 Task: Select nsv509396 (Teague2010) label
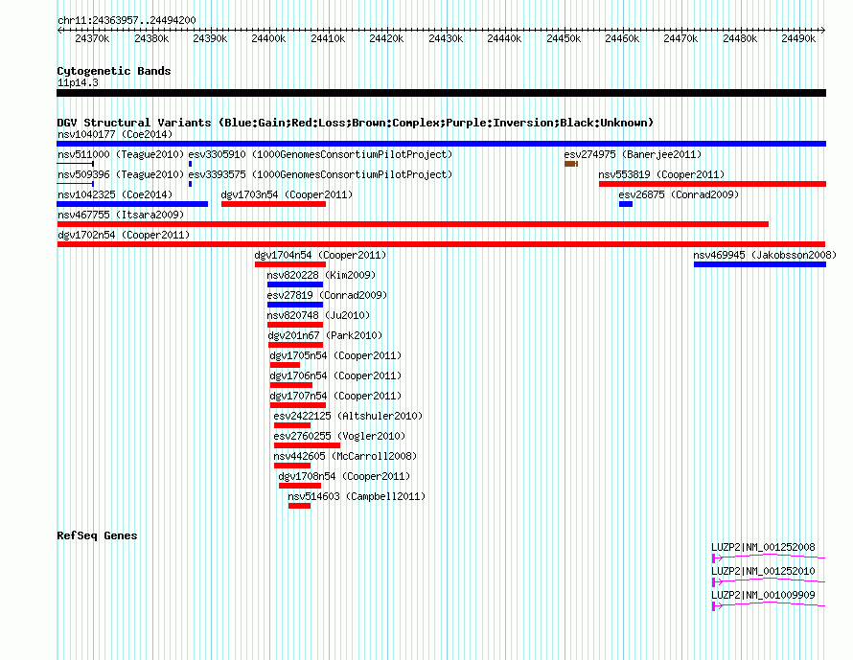[121, 174]
